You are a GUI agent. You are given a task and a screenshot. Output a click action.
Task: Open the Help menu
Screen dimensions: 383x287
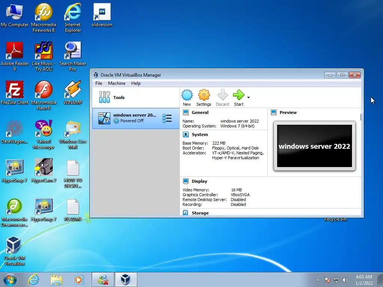pos(136,83)
